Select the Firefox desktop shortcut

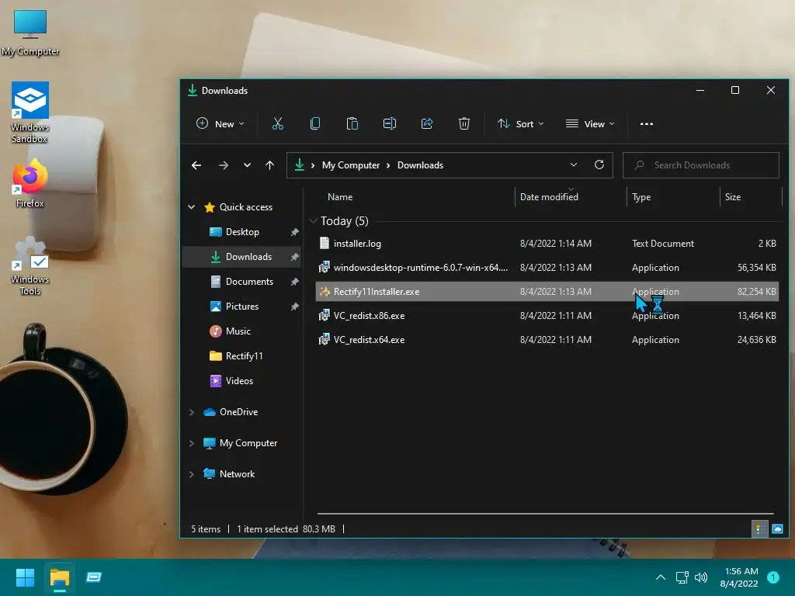(30, 183)
